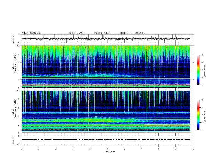
Task: Click the ch.1 voltage waveform trace
Action: point(105,39)
